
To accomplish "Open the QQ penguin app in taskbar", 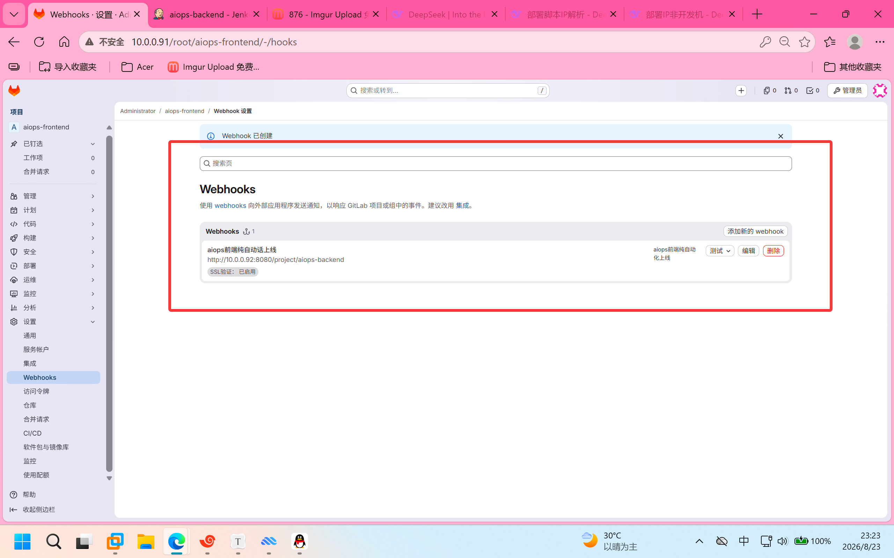I will point(299,541).
